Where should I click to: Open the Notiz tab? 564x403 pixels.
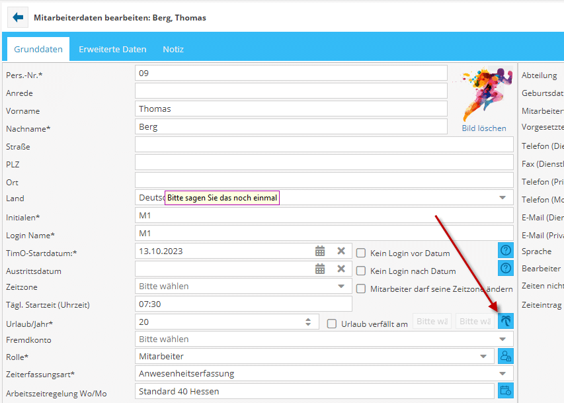pos(173,49)
